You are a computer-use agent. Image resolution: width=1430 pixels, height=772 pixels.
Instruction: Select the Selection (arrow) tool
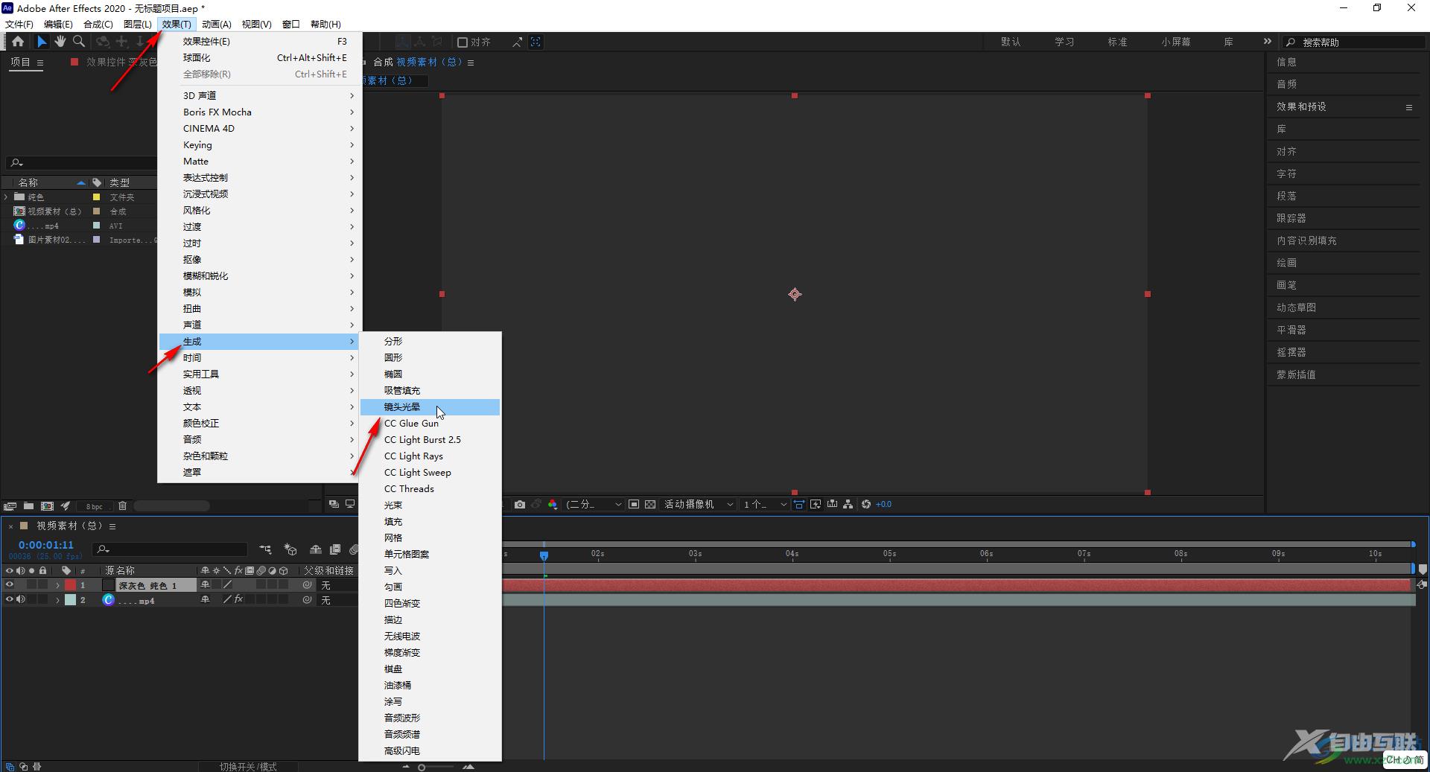[x=42, y=42]
